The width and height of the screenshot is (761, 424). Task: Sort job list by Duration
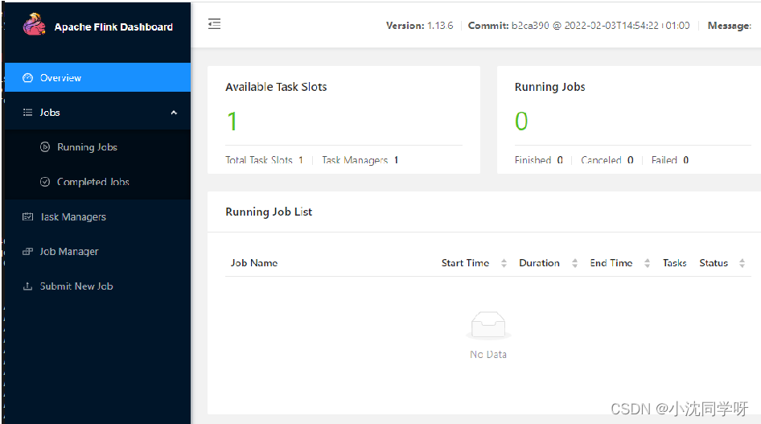574,263
